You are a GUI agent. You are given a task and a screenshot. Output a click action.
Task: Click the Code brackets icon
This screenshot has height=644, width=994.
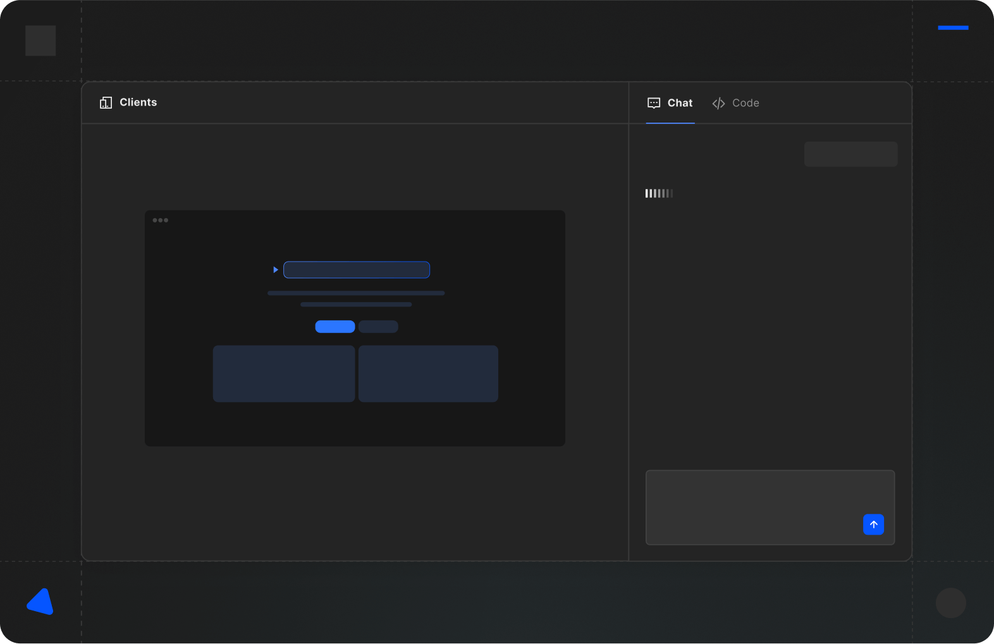coord(718,103)
